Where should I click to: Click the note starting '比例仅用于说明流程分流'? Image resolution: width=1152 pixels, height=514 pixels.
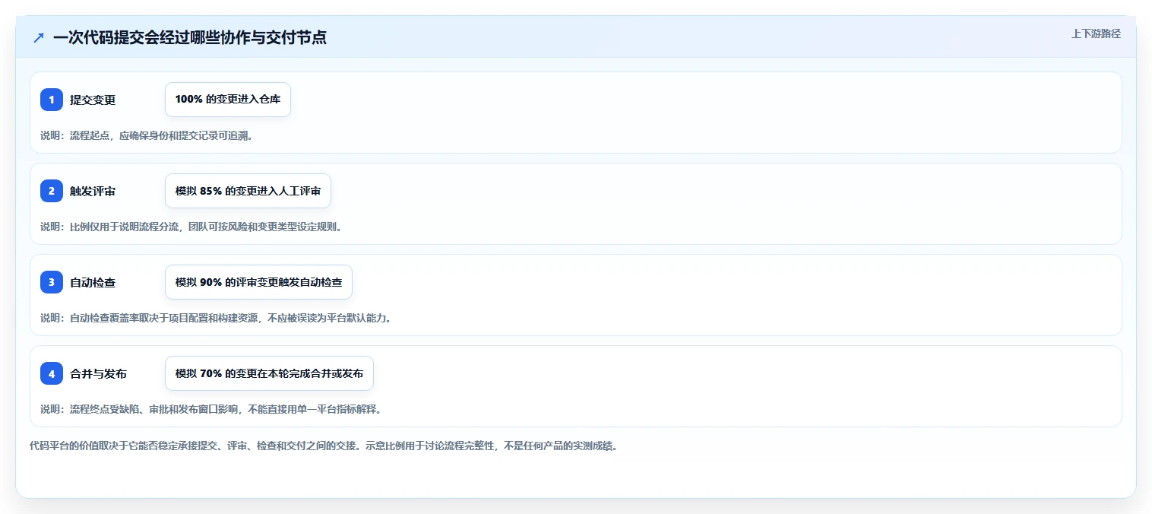(191, 227)
